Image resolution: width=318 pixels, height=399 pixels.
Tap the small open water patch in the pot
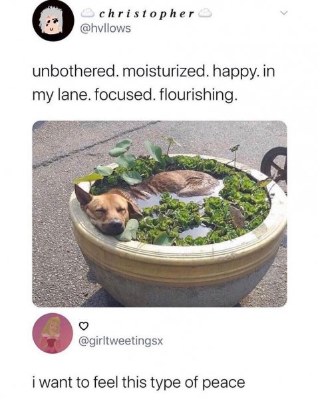(x=195, y=231)
